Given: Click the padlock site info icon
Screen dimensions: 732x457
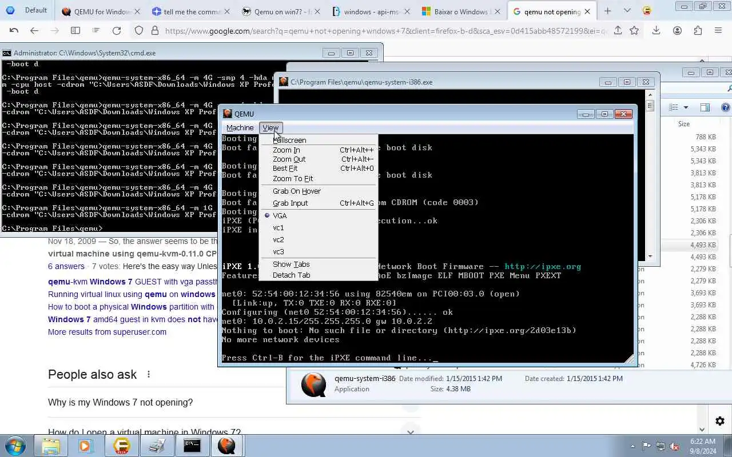Looking at the screenshot, I should point(154,31).
